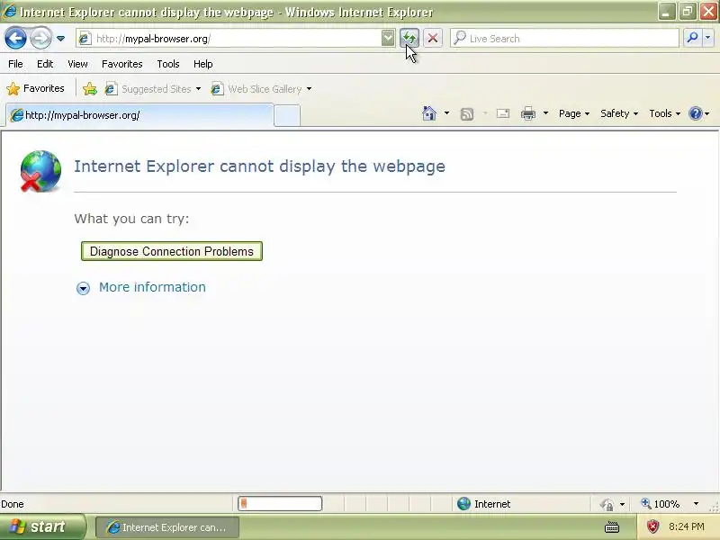The height and width of the screenshot is (540, 720).
Task: Click Diagnose Connection Problems button
Action: (x=172, y=251)
